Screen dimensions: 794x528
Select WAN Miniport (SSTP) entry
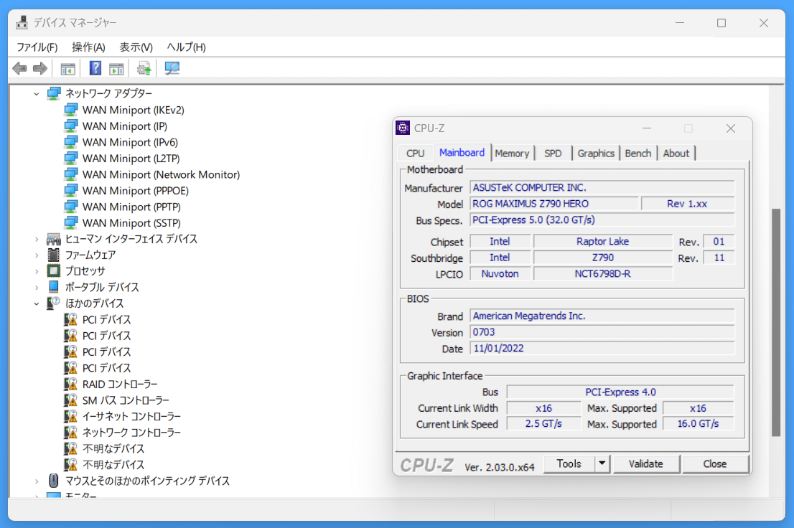coord(131,223)
